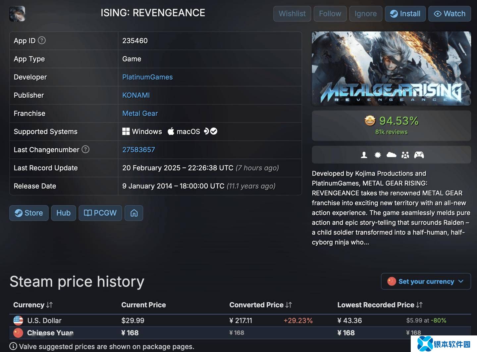Sort by Lowest Recorded Price
Image resolution: width=477 pixels, height=352 pixels.
380,305
